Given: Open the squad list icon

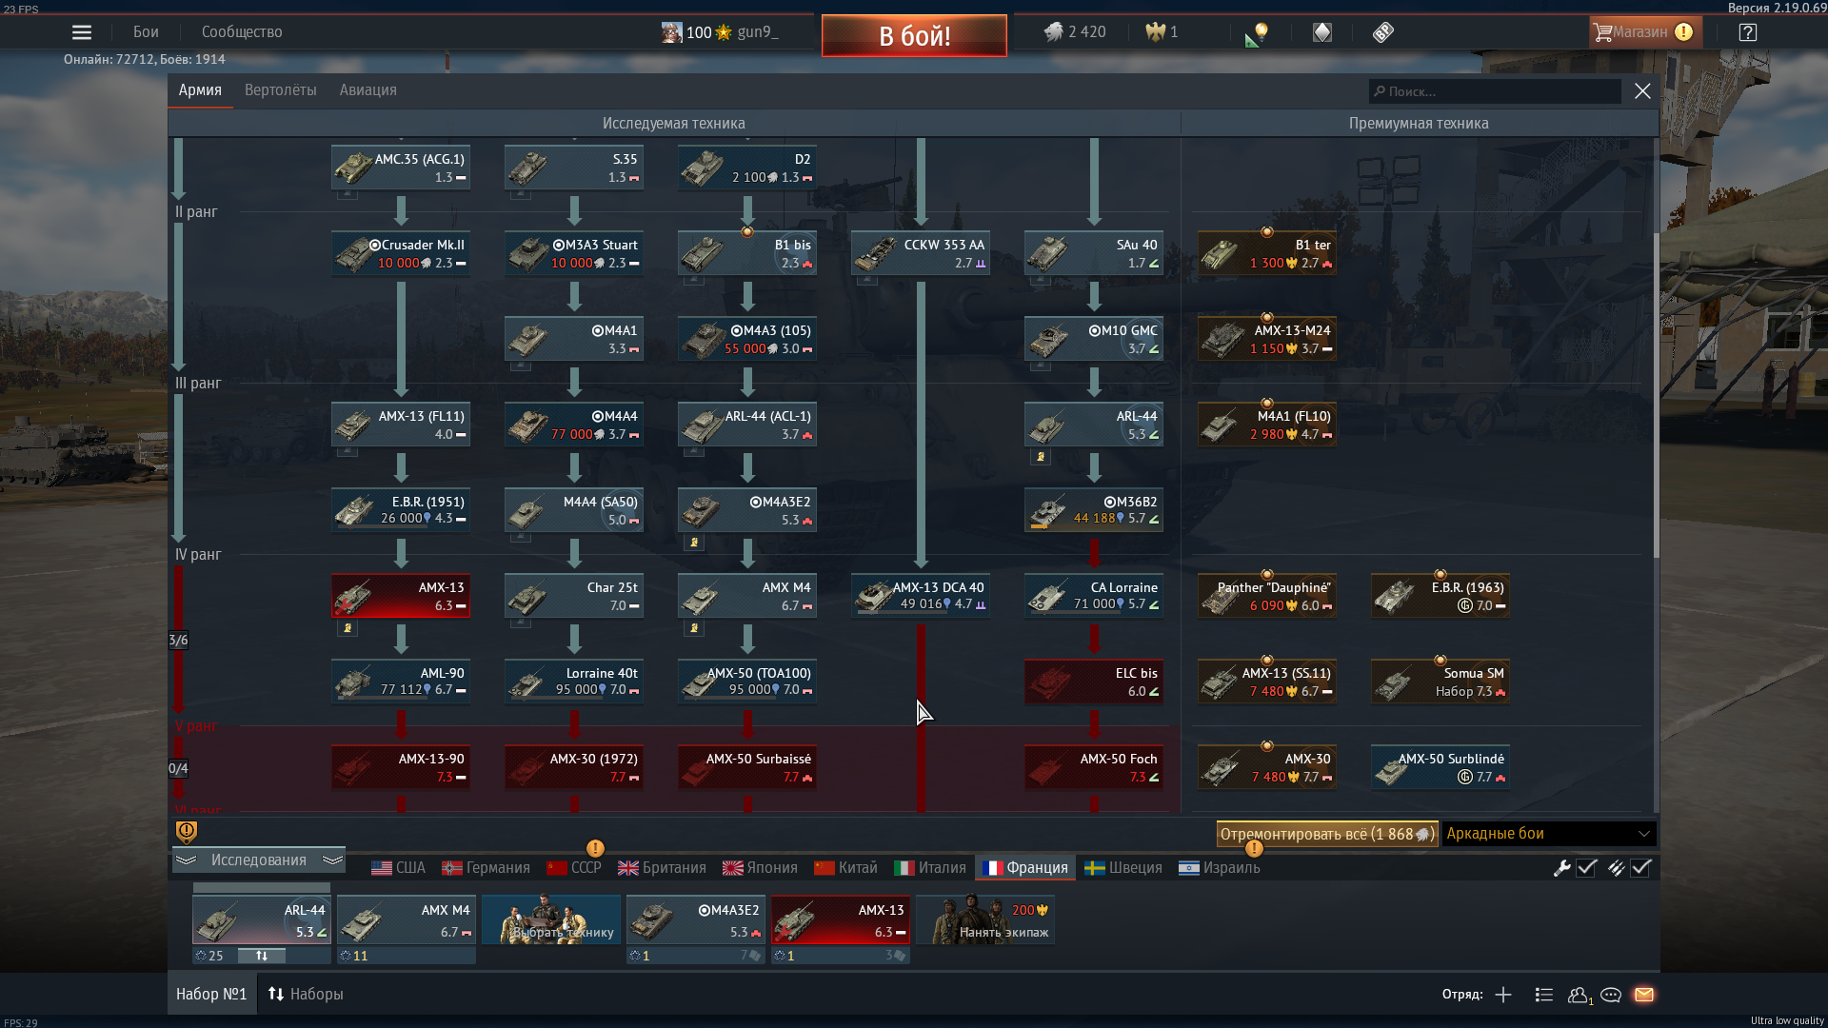Looking at the screenshot, I should tap(1544, 995).
